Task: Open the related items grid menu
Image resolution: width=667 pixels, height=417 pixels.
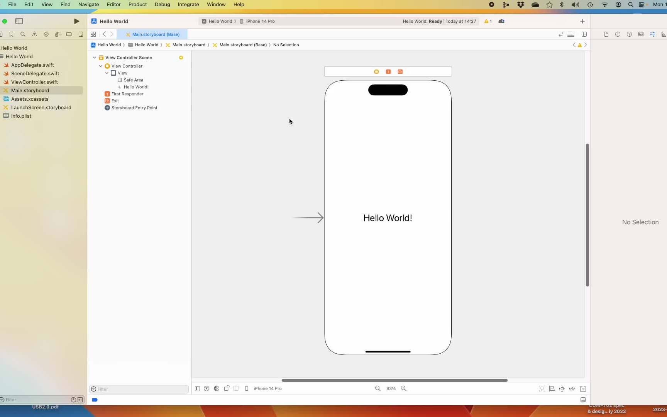Action: tap(93, 34)
